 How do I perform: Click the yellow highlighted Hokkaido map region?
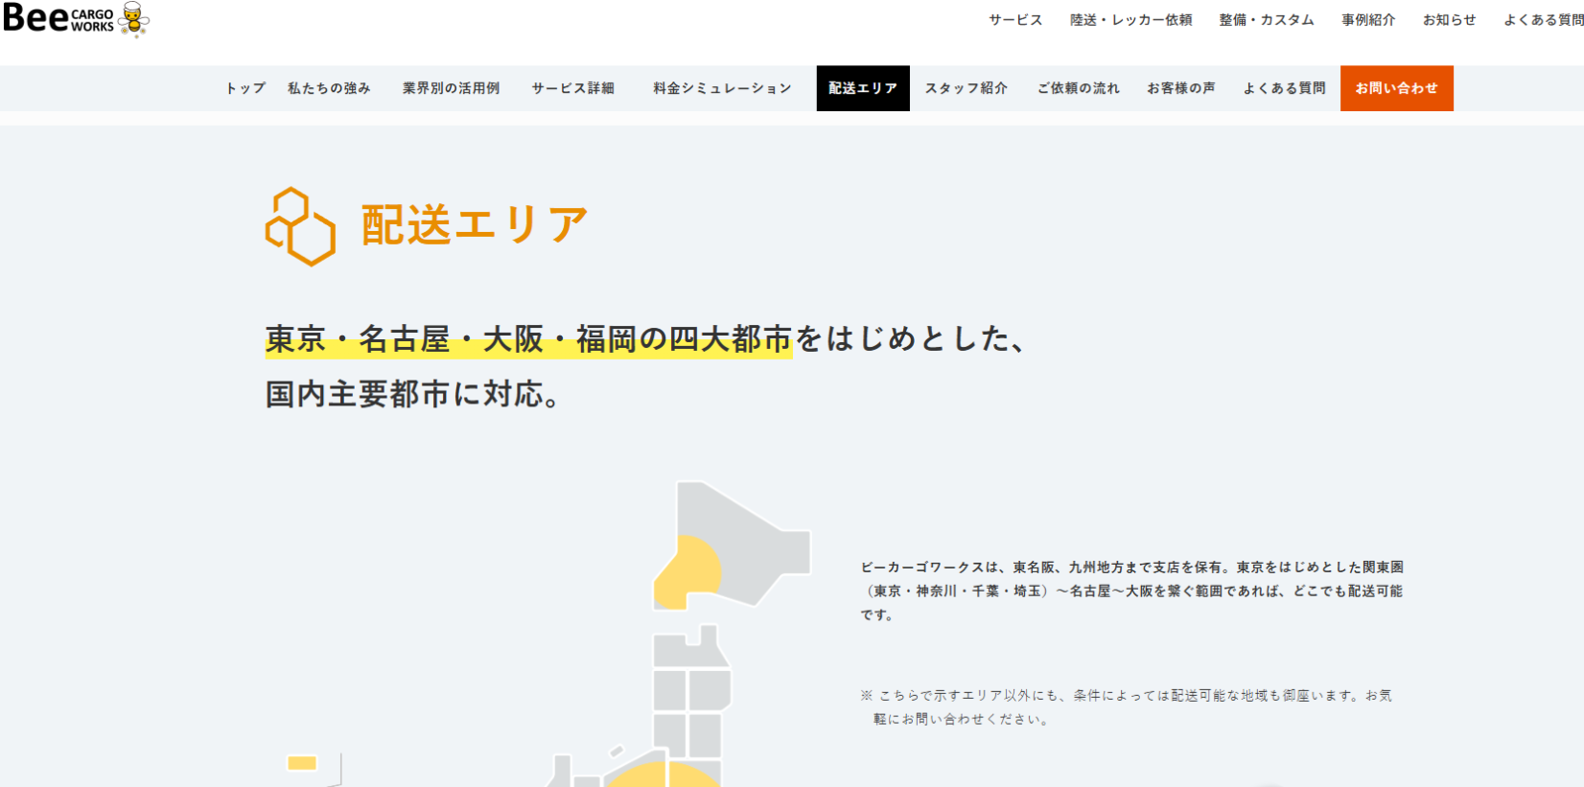[x=687, y=574]
